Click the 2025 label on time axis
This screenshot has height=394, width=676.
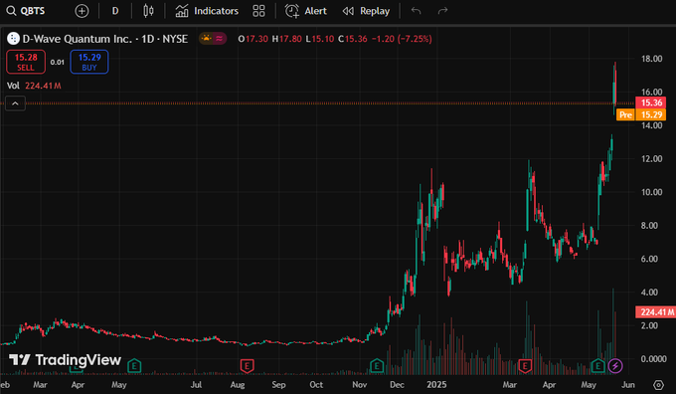coord(436,384)
